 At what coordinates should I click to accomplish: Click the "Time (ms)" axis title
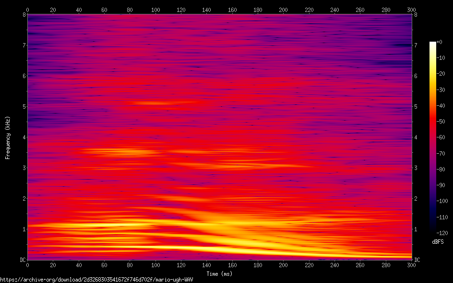pyautogui.click(x=219, y=273)
